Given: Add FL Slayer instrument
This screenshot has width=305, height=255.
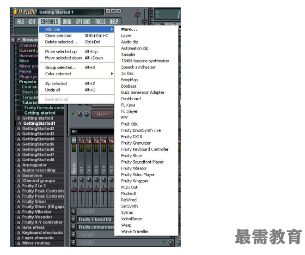Looking at the screenshot, I should (x=129, y=111).
